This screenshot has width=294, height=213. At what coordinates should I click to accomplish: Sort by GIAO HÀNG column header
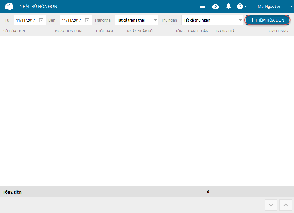(x=278, y=31)
